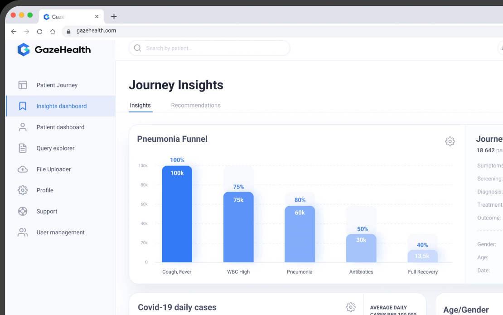Click the 75% label above WBC High
This screenshot has height=315, width=503.
tap(238, 187)
